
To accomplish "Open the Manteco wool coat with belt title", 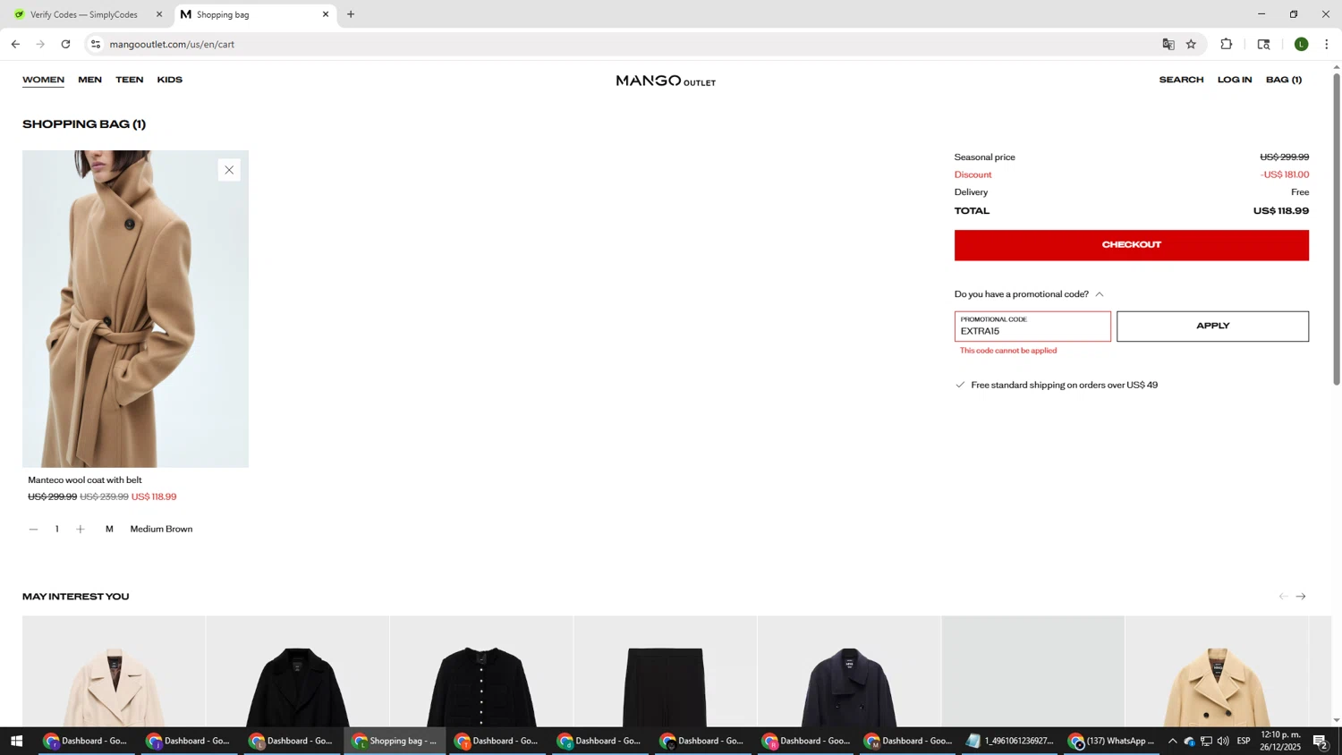I will [x=85, y=480].
